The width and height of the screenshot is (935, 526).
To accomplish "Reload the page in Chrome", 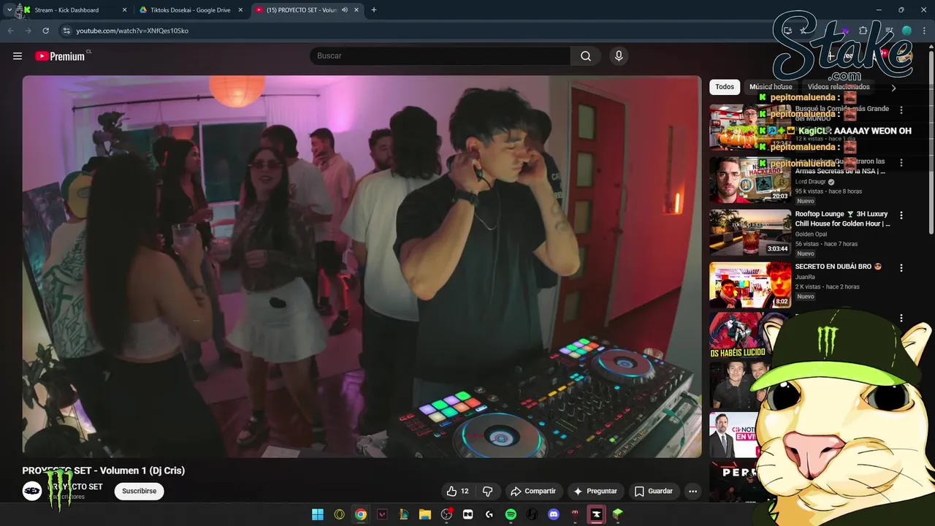I will click(45, 31).
